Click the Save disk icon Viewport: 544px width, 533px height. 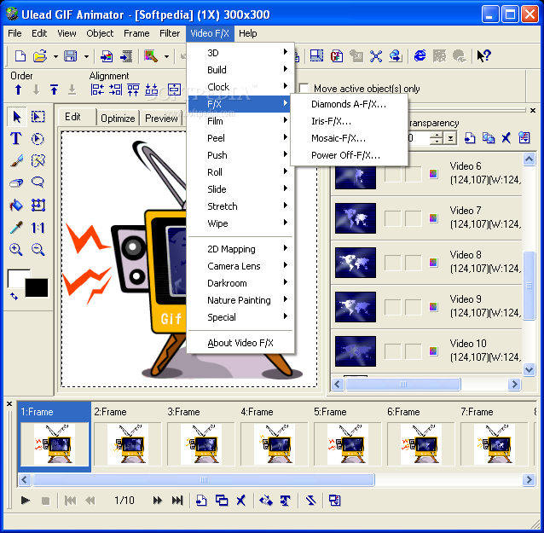click(x=71, y=56)
